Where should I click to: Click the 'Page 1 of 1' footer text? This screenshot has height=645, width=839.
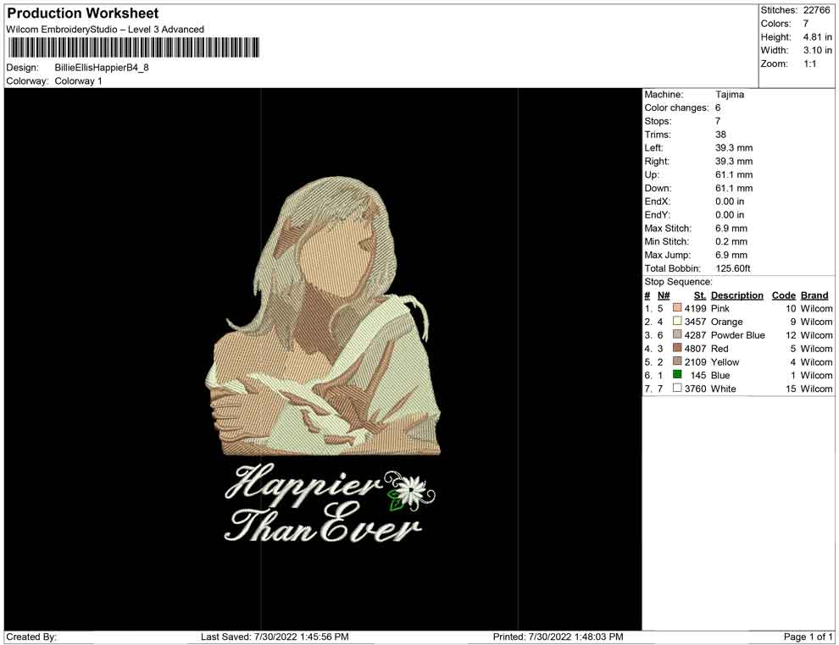click(808, 637)
